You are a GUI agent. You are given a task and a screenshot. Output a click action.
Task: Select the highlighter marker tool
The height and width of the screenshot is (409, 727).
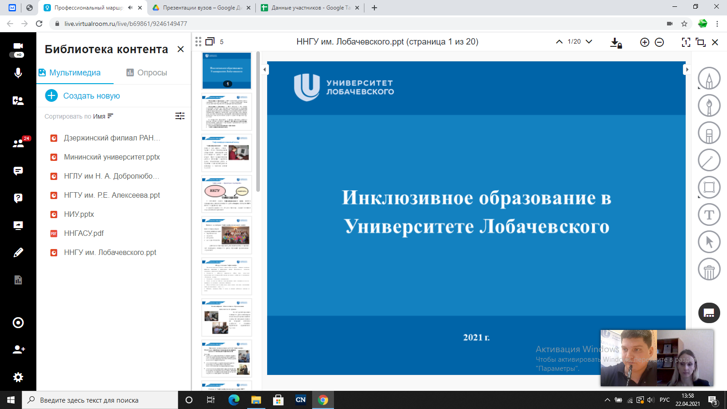(709, 133)
